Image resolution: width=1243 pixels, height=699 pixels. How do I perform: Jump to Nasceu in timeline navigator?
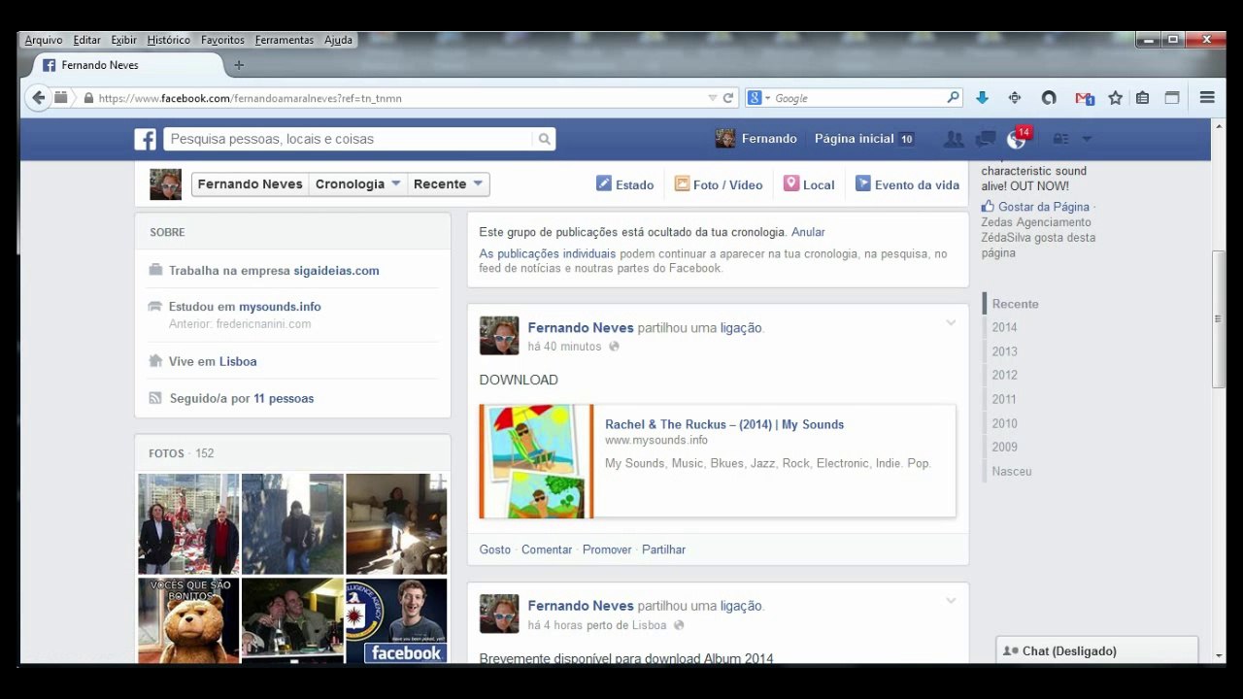pos(1012,471)
